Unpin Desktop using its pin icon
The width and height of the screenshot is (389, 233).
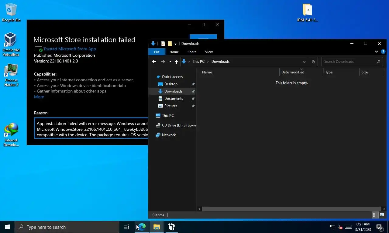pyautogui.click(x=193, y=84)
